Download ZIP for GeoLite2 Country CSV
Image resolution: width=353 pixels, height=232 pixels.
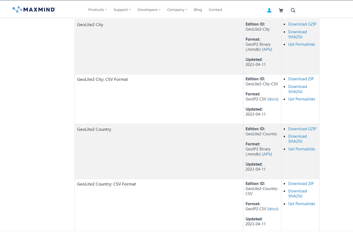coord(301,183)
